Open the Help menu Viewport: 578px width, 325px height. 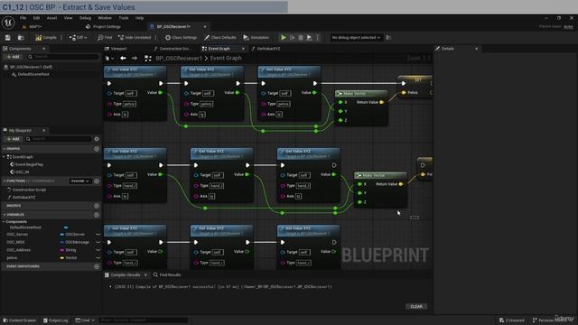click(x=139, y=18)
